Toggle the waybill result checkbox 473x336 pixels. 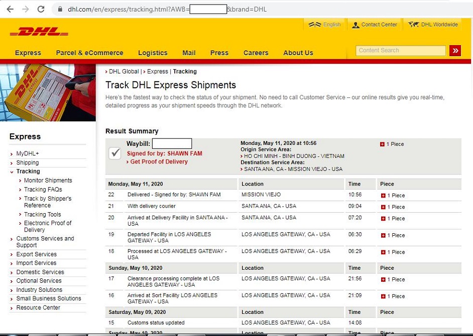pos(114,153)
